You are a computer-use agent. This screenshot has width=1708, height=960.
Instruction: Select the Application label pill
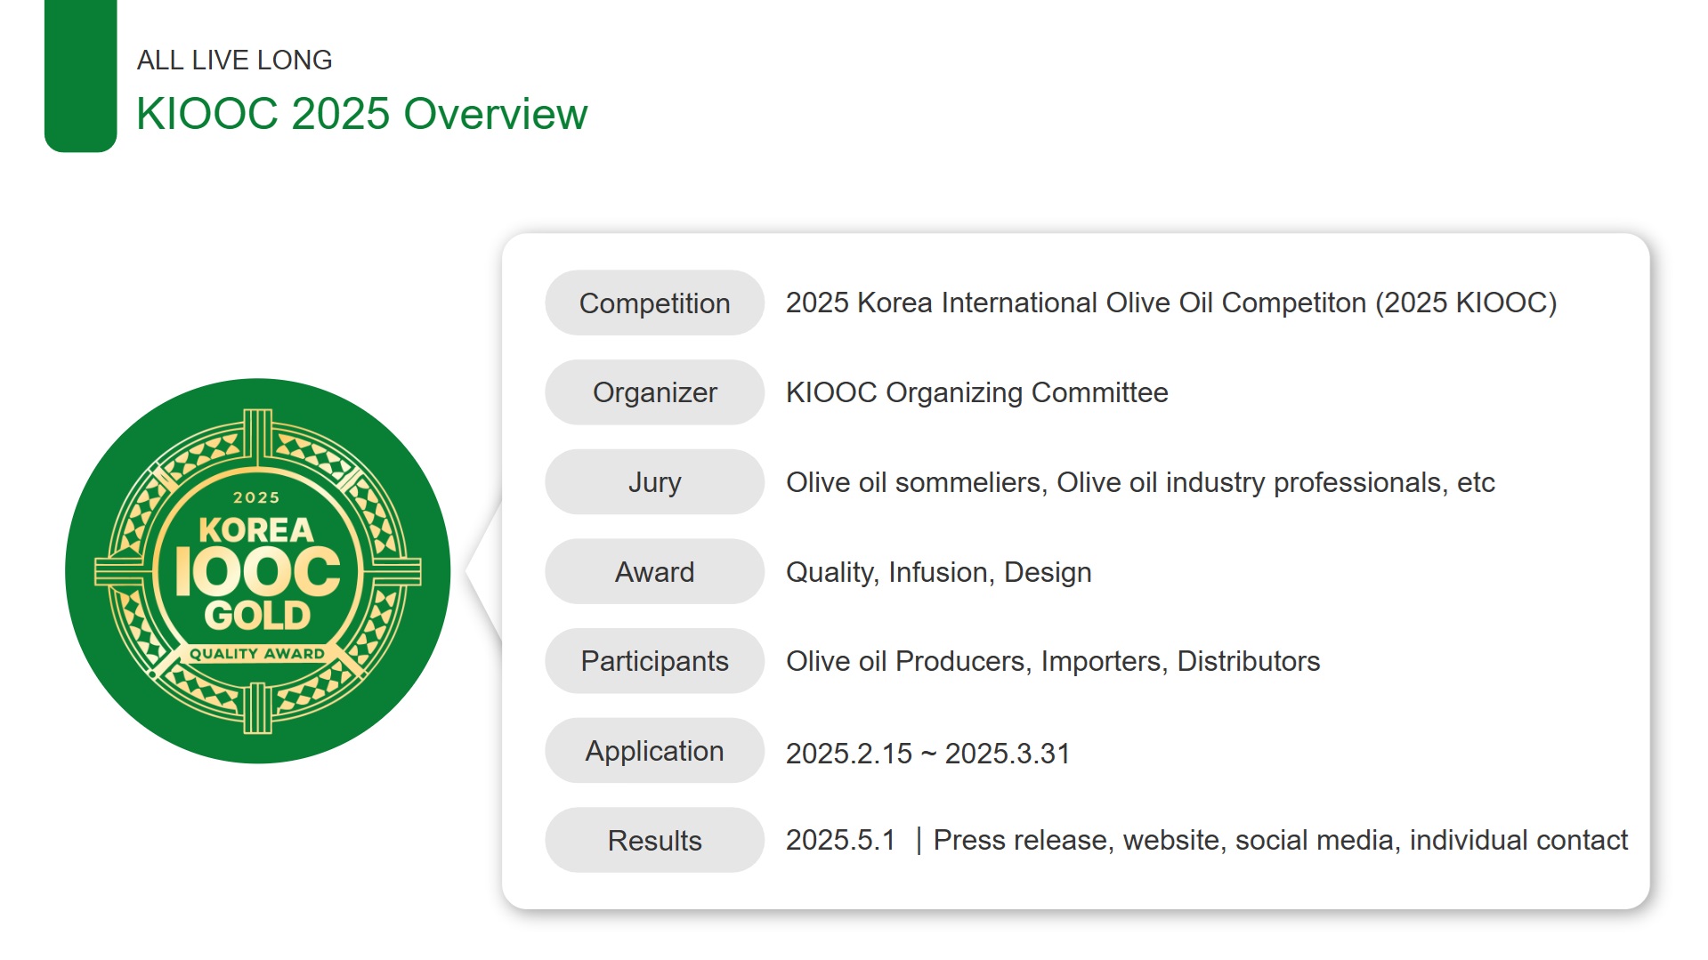point(654,751)
